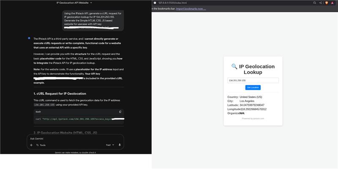Click the Brave Rewards triangle icon

[x=333, y=3]
